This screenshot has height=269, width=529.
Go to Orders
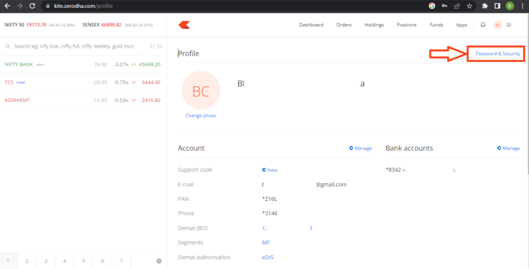pos(344,25)
